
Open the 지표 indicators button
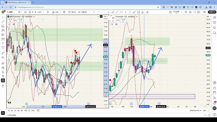click(x=55, y=12)
